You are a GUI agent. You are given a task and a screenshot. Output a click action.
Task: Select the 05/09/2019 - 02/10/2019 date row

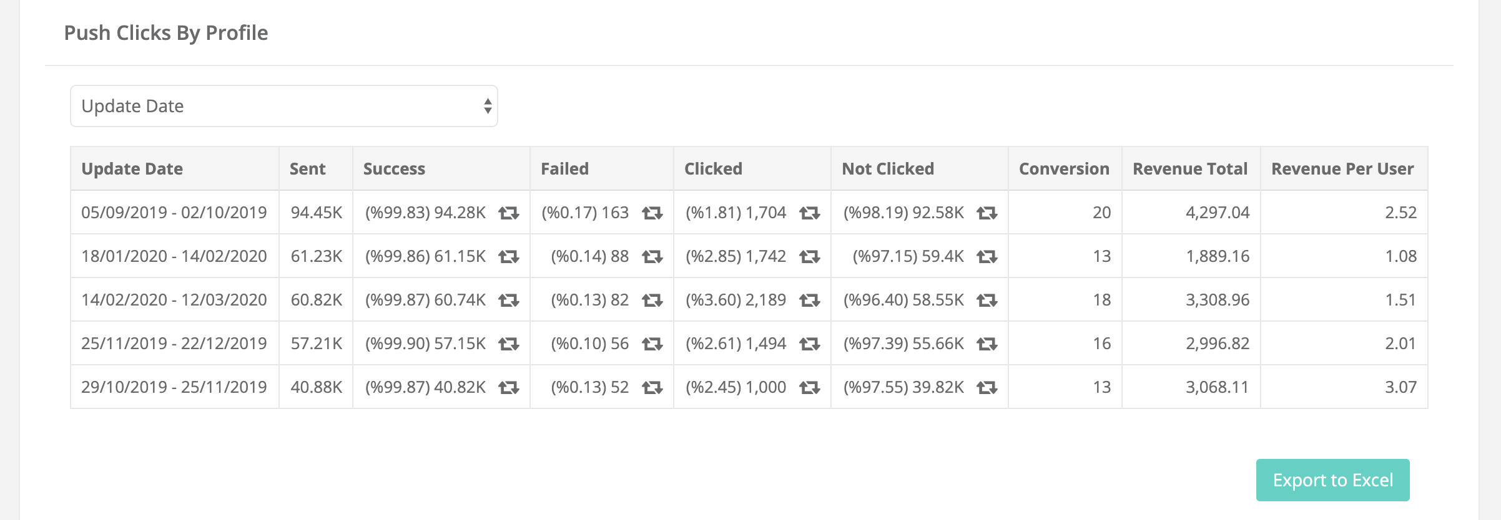click(174, 213)
